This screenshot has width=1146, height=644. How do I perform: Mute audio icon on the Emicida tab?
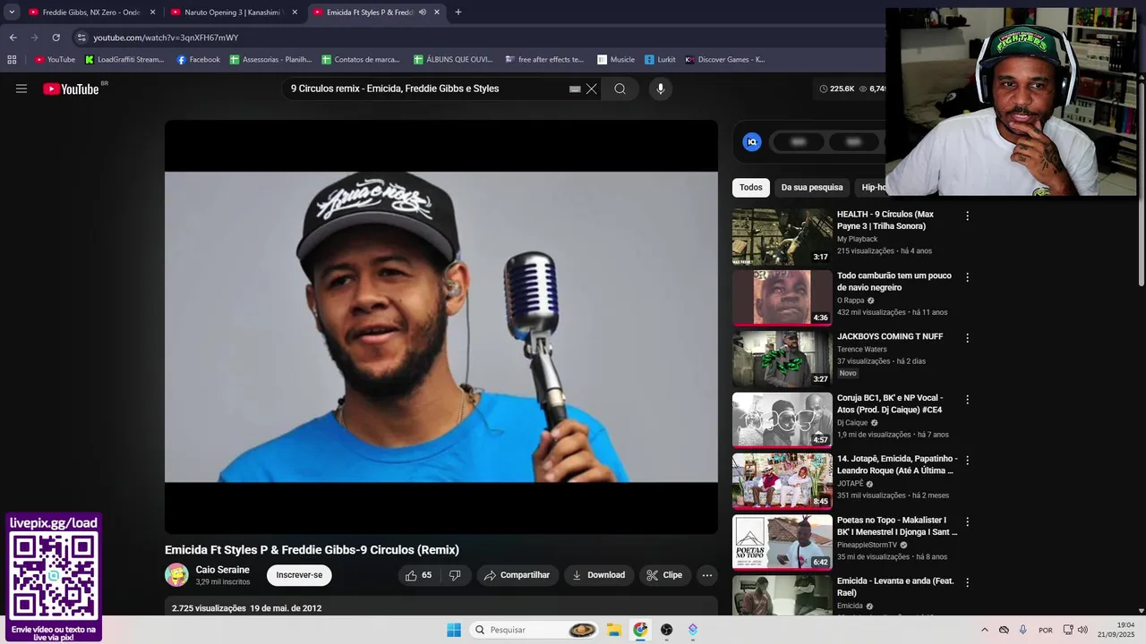click(422, 13)
